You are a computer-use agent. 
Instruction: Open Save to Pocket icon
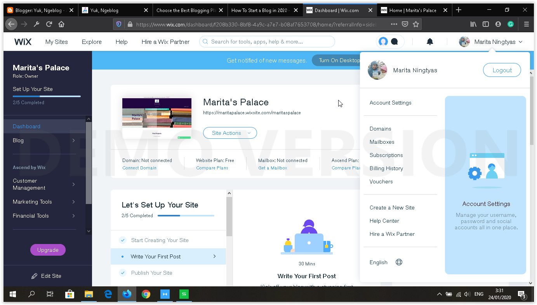point(405,24)
